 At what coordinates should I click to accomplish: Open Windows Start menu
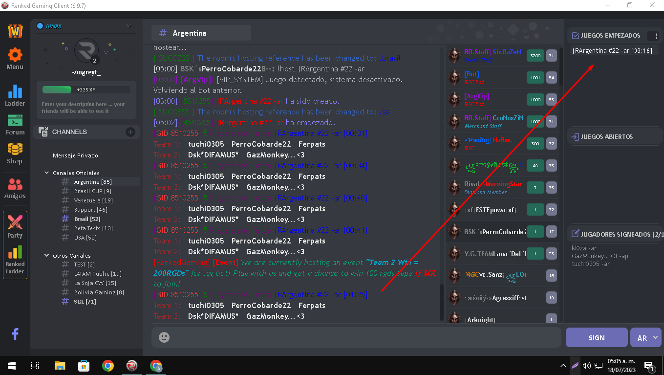coord(11,365)
